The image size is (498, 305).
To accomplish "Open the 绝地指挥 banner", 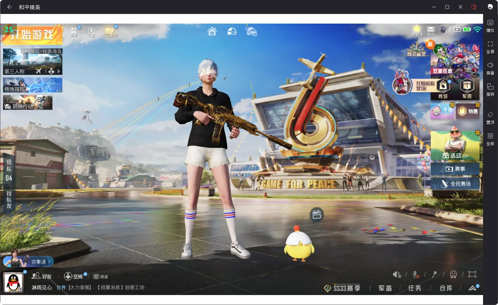I will point(33,85).
